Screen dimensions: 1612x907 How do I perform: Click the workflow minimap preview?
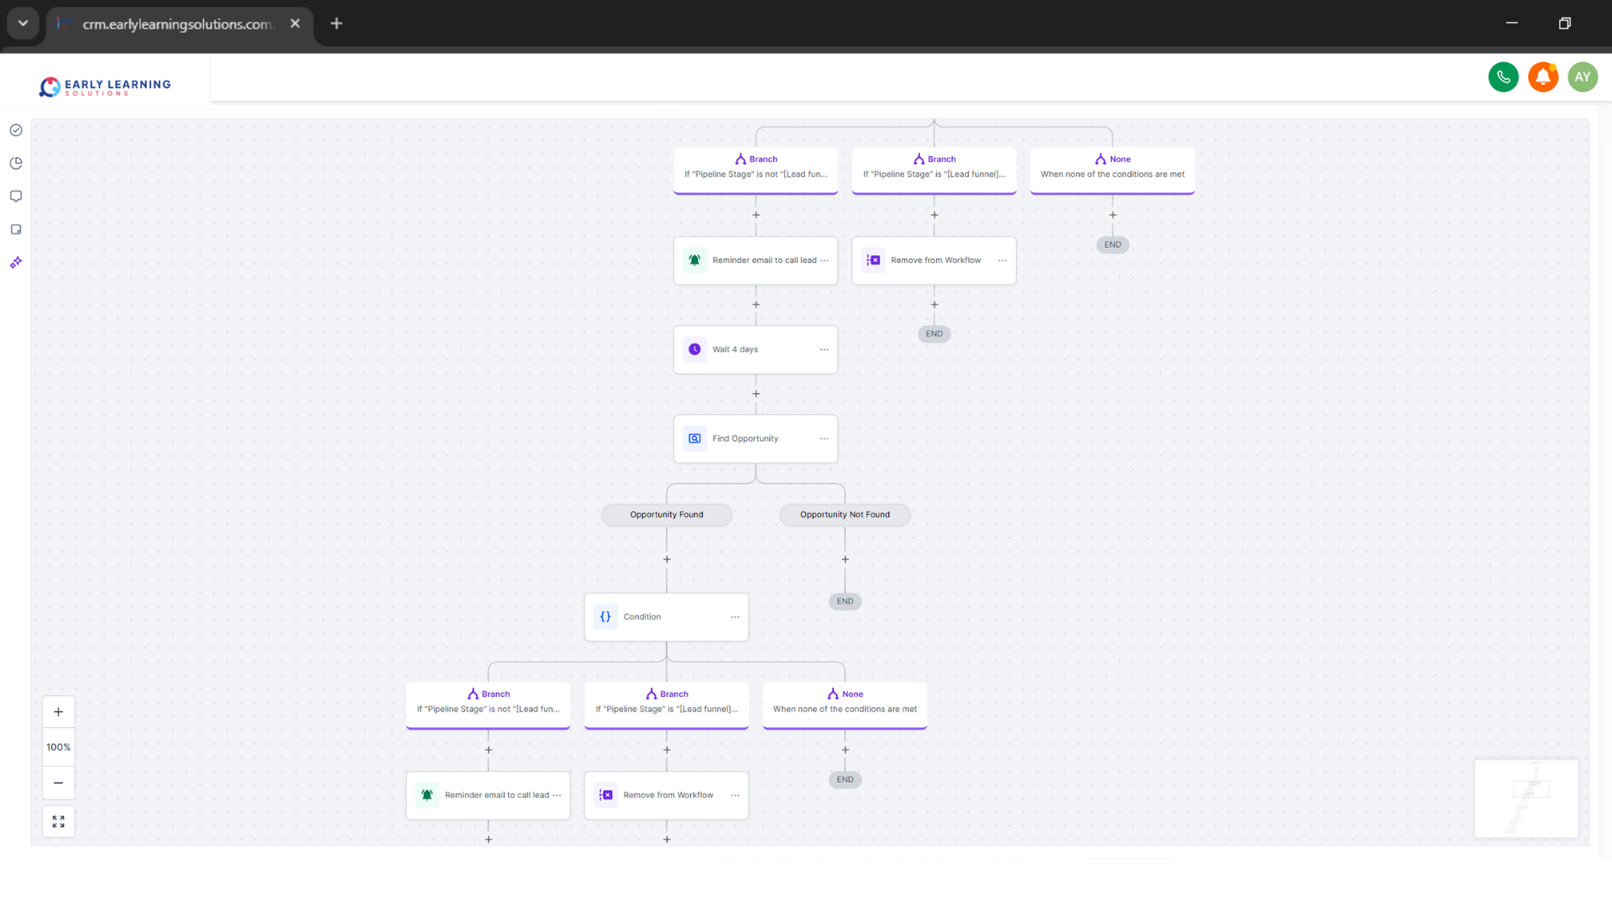pyautogui.click(x=1526, y=798)
